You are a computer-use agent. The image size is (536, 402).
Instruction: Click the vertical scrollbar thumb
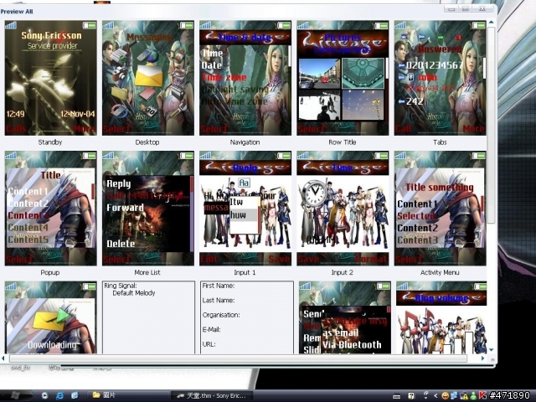pyautogui.click(x=492, y=125)
